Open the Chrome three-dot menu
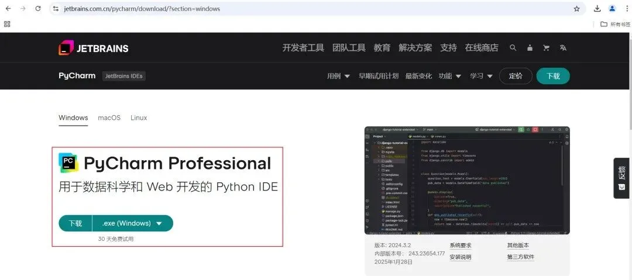The image size is (632, 280). click(x=627, y=8)
